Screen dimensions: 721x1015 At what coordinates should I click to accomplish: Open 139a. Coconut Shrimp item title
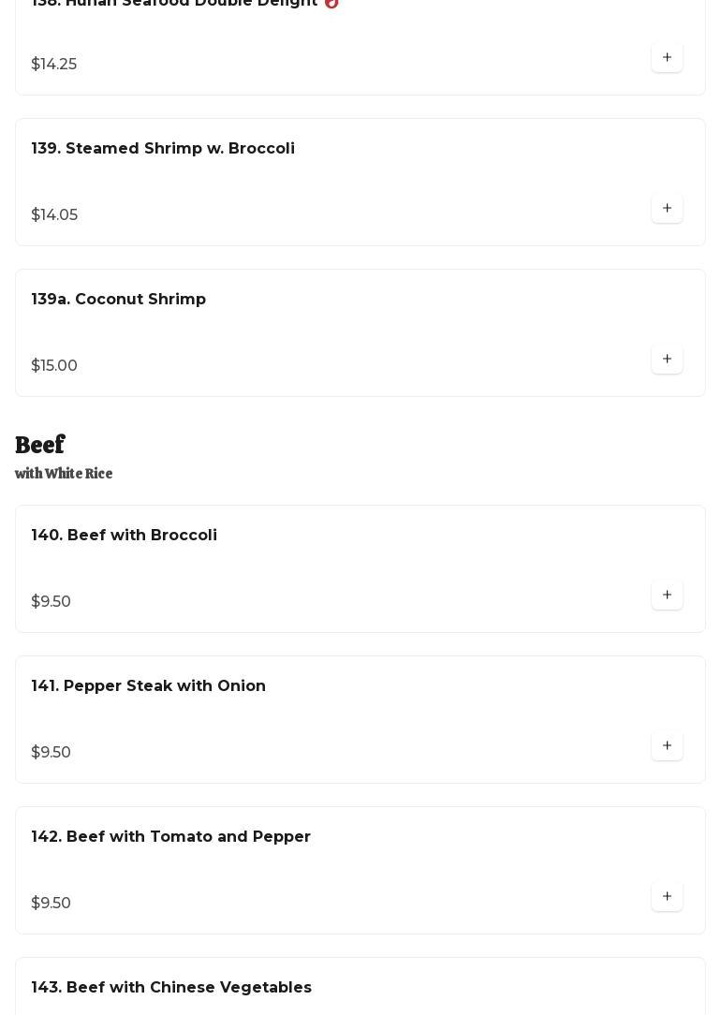coord(118,299)
